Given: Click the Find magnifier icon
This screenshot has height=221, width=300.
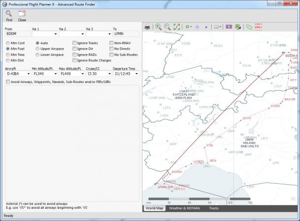Looking at the screenshot, I should click(x=8, y=14).
